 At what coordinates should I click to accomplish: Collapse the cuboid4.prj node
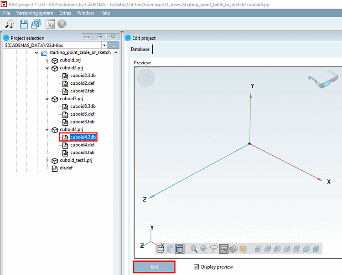tap(47, 130)
